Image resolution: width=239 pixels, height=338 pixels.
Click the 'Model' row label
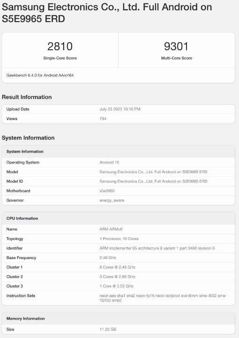point(12,172)
